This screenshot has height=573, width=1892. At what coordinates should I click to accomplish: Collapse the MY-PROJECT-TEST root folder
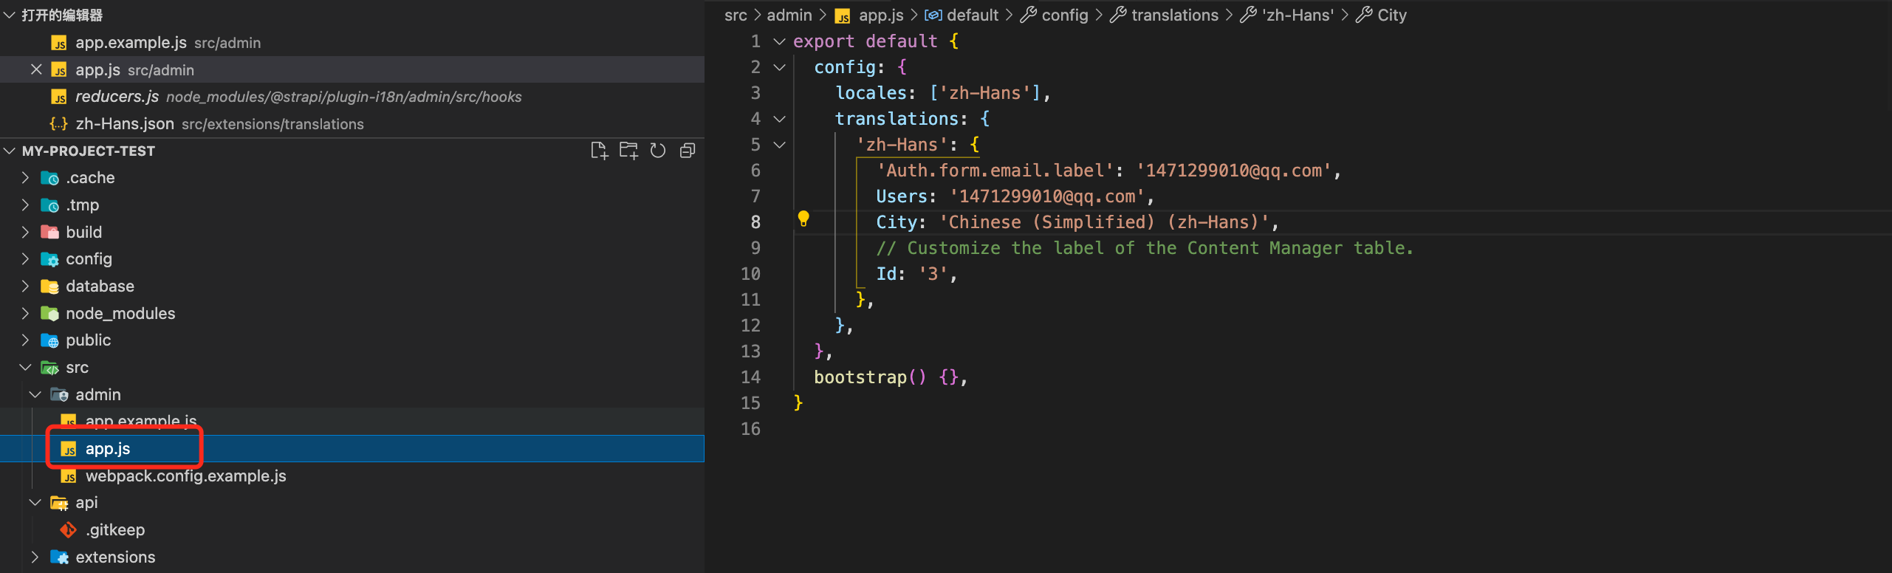(x=10, y=151)
